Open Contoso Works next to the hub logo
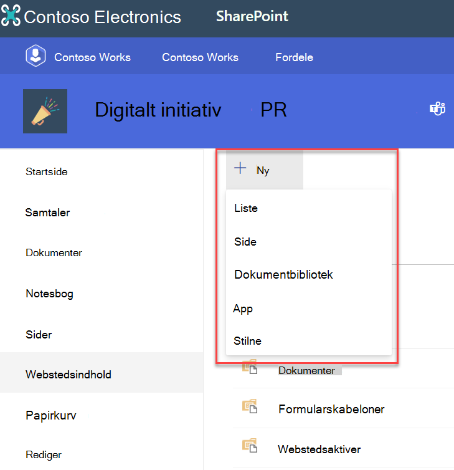This screenshot has width=454, height=470. click(92, 57)
